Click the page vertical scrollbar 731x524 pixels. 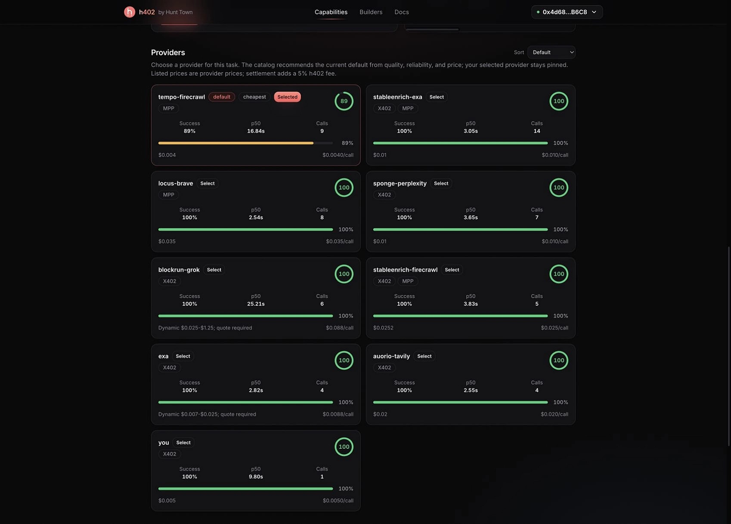click(x=728, y=346)
